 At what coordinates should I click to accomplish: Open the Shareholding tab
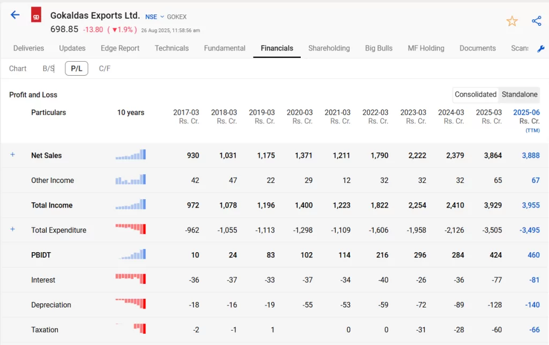pyautogui.click(x=329, y=48)
